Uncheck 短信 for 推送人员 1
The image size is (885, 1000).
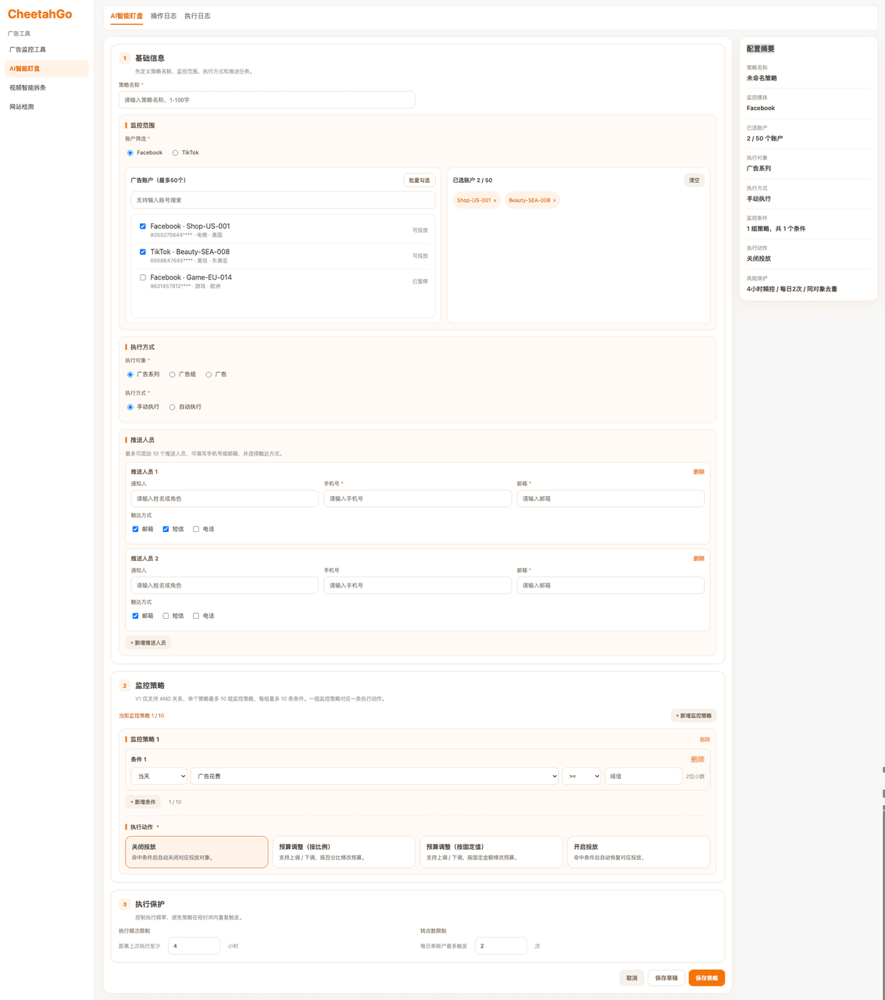tap(166, 530)
